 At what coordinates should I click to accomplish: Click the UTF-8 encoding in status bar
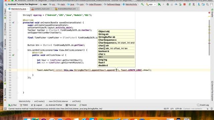click(179, 109)
